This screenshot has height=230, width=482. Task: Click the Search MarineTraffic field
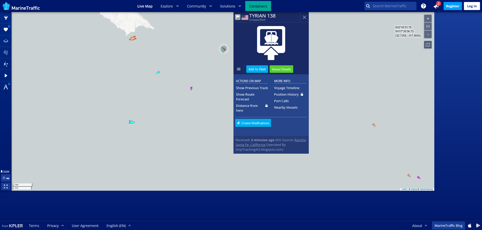coord(390,6)
